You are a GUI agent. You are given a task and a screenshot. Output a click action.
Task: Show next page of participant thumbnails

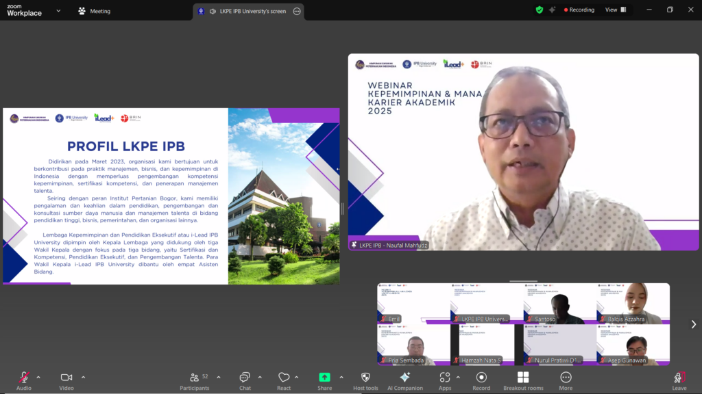pos(694,324)
